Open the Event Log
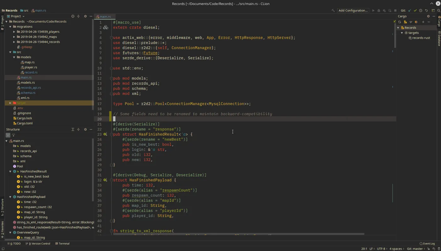Image resolution: width=441 pixels, height=251 pixels. click(427, 243)
